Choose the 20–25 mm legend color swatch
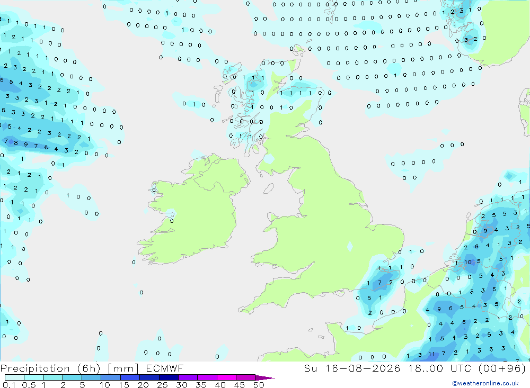The height and width of the screenshot is (388, 530). pos(149,377)
